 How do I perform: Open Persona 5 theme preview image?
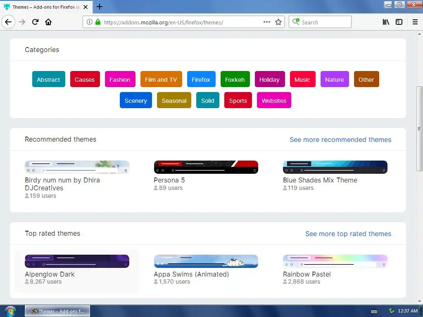(x=206, y=167)
